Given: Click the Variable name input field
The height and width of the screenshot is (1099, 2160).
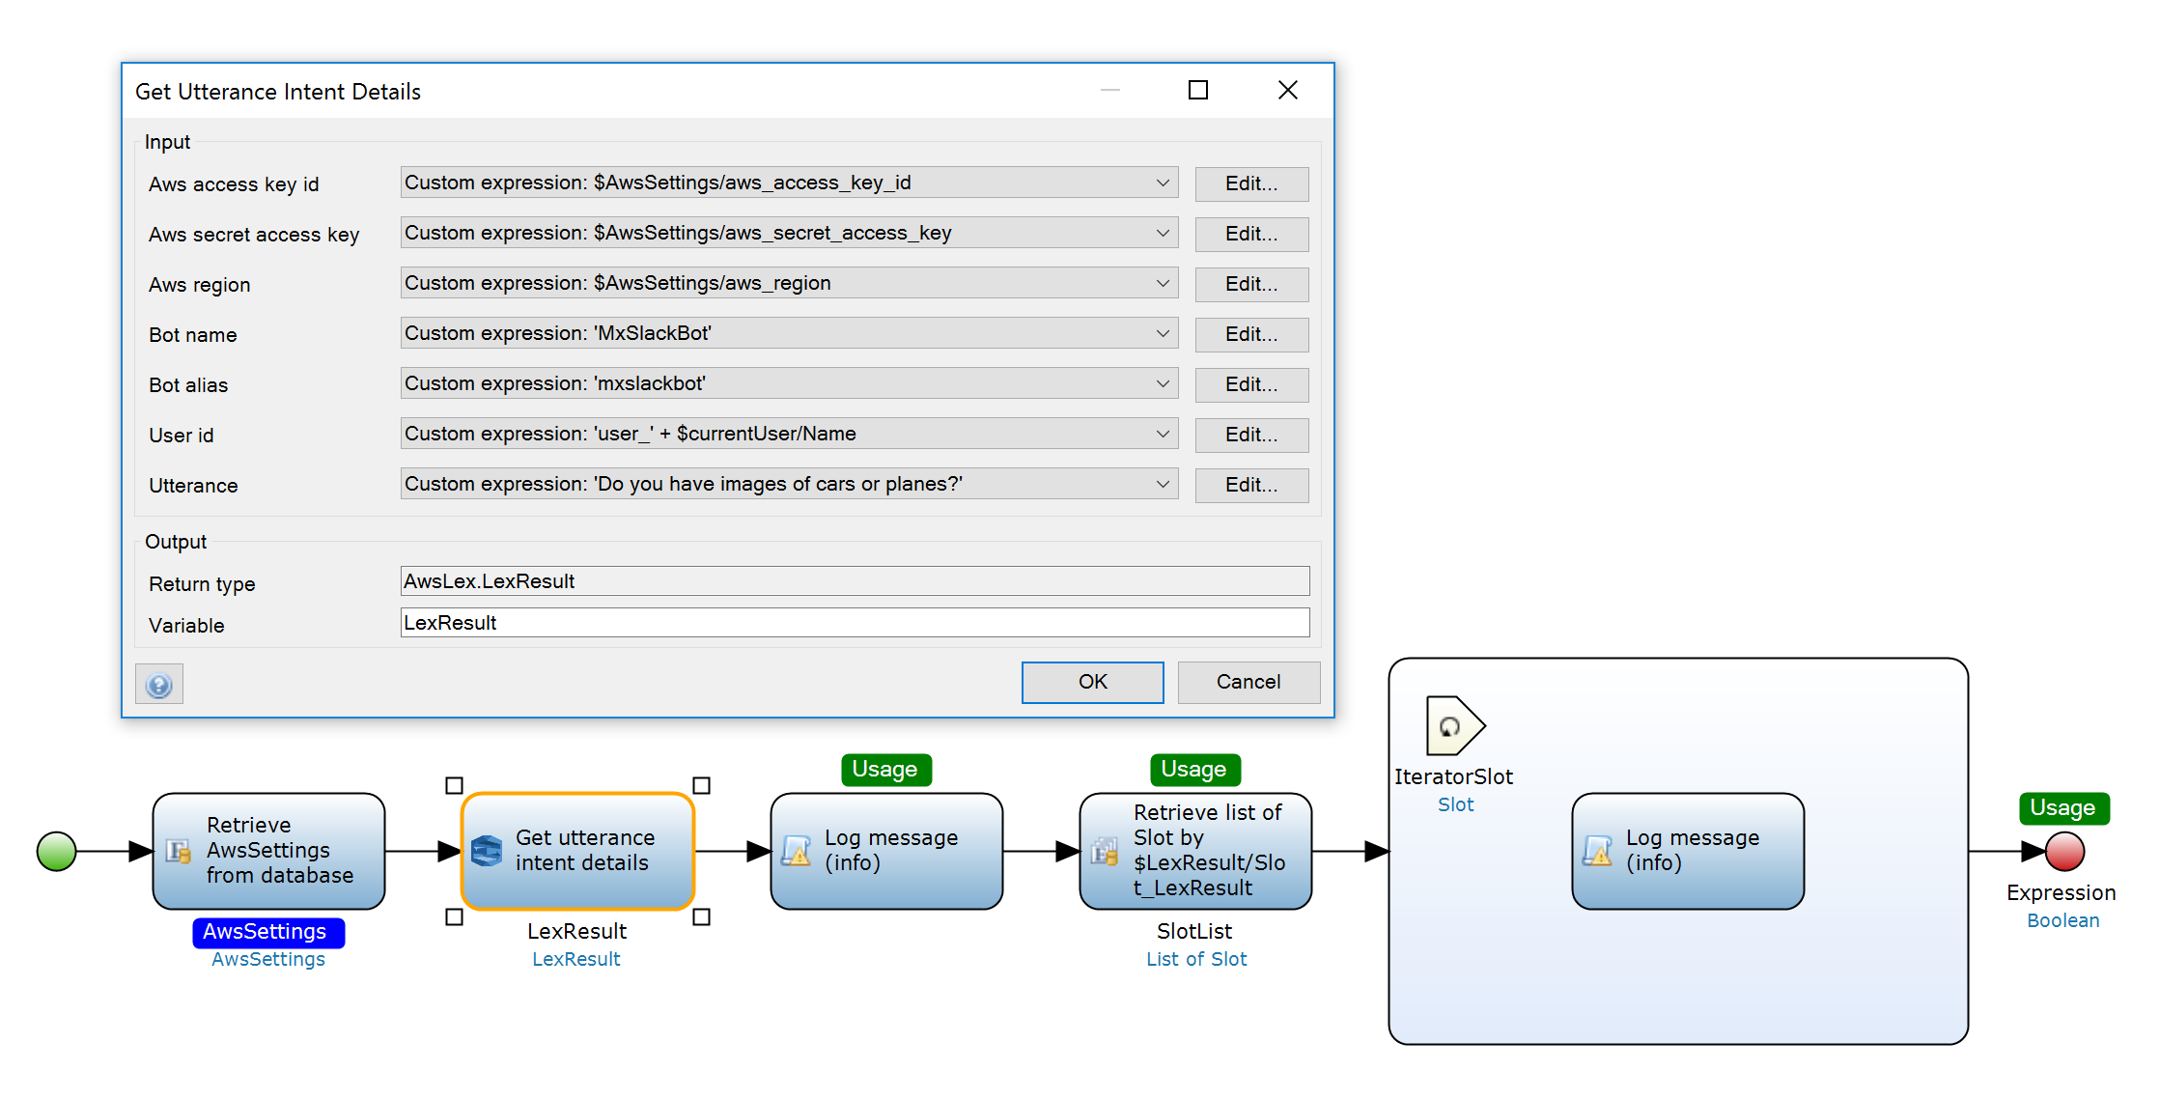Looking at the screenshot, I should click(x=855, y=623).
